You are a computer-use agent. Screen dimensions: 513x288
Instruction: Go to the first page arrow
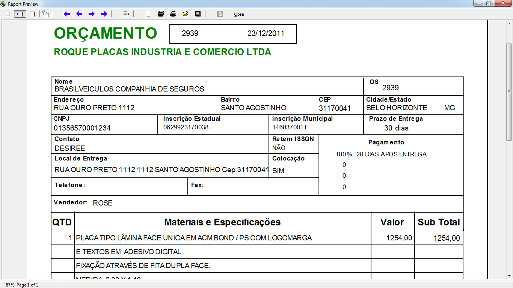pos(67,14)
